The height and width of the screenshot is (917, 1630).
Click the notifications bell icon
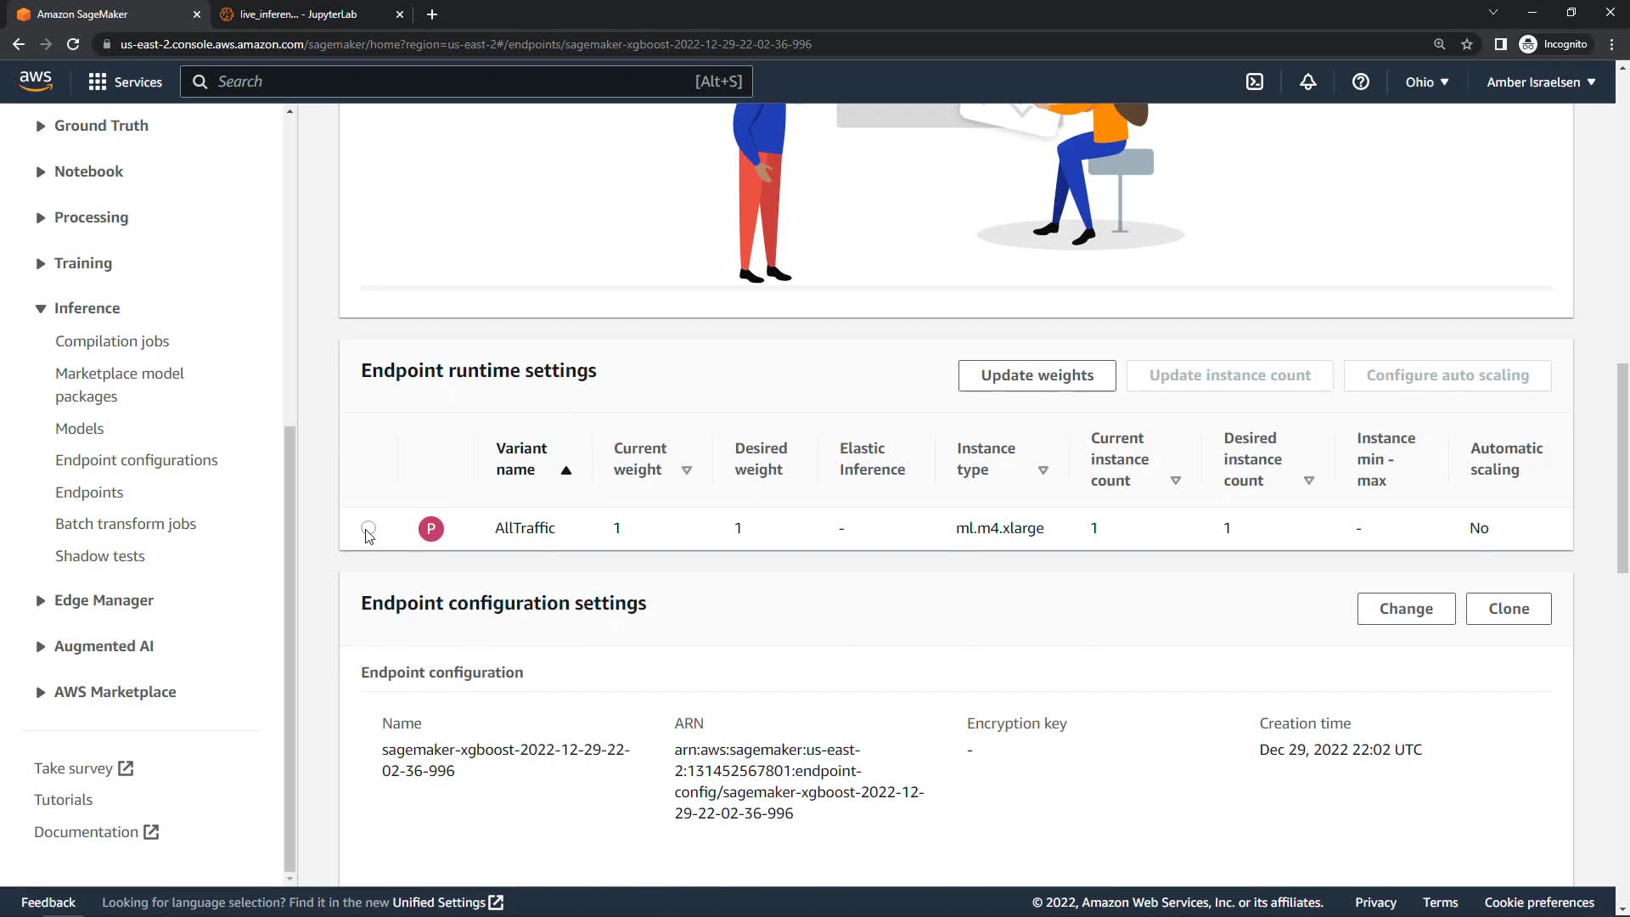[1308, 82]
